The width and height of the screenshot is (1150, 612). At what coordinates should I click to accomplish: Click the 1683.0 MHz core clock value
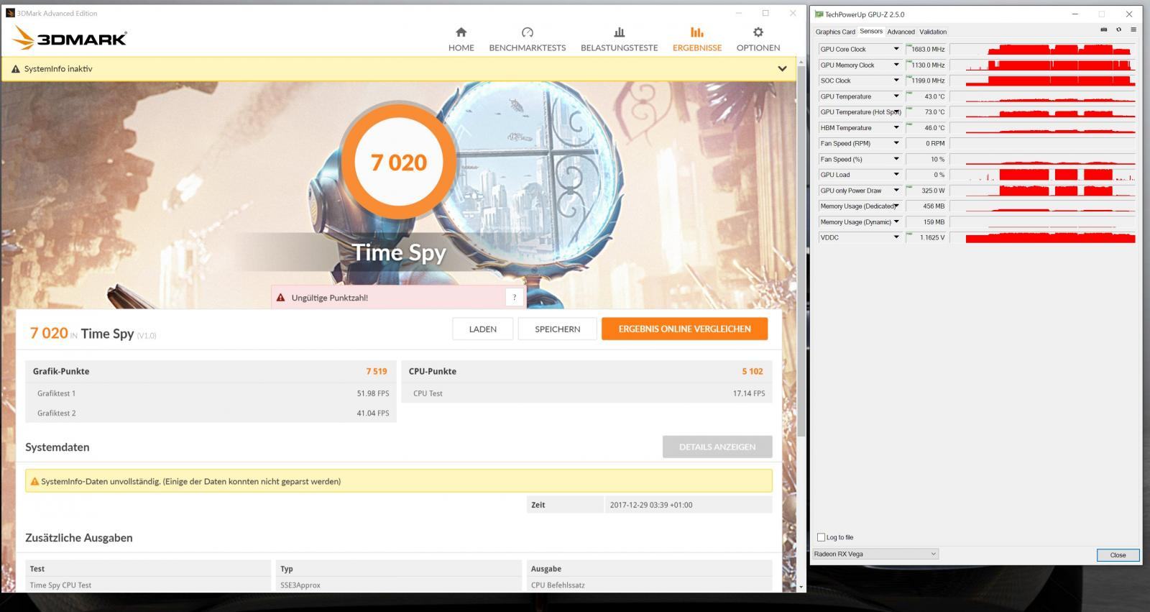coord(928,49)
